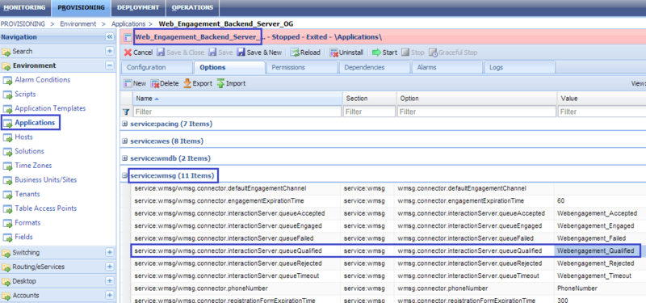
Task: Expand service:pacing group
Action: coord(125,124)
